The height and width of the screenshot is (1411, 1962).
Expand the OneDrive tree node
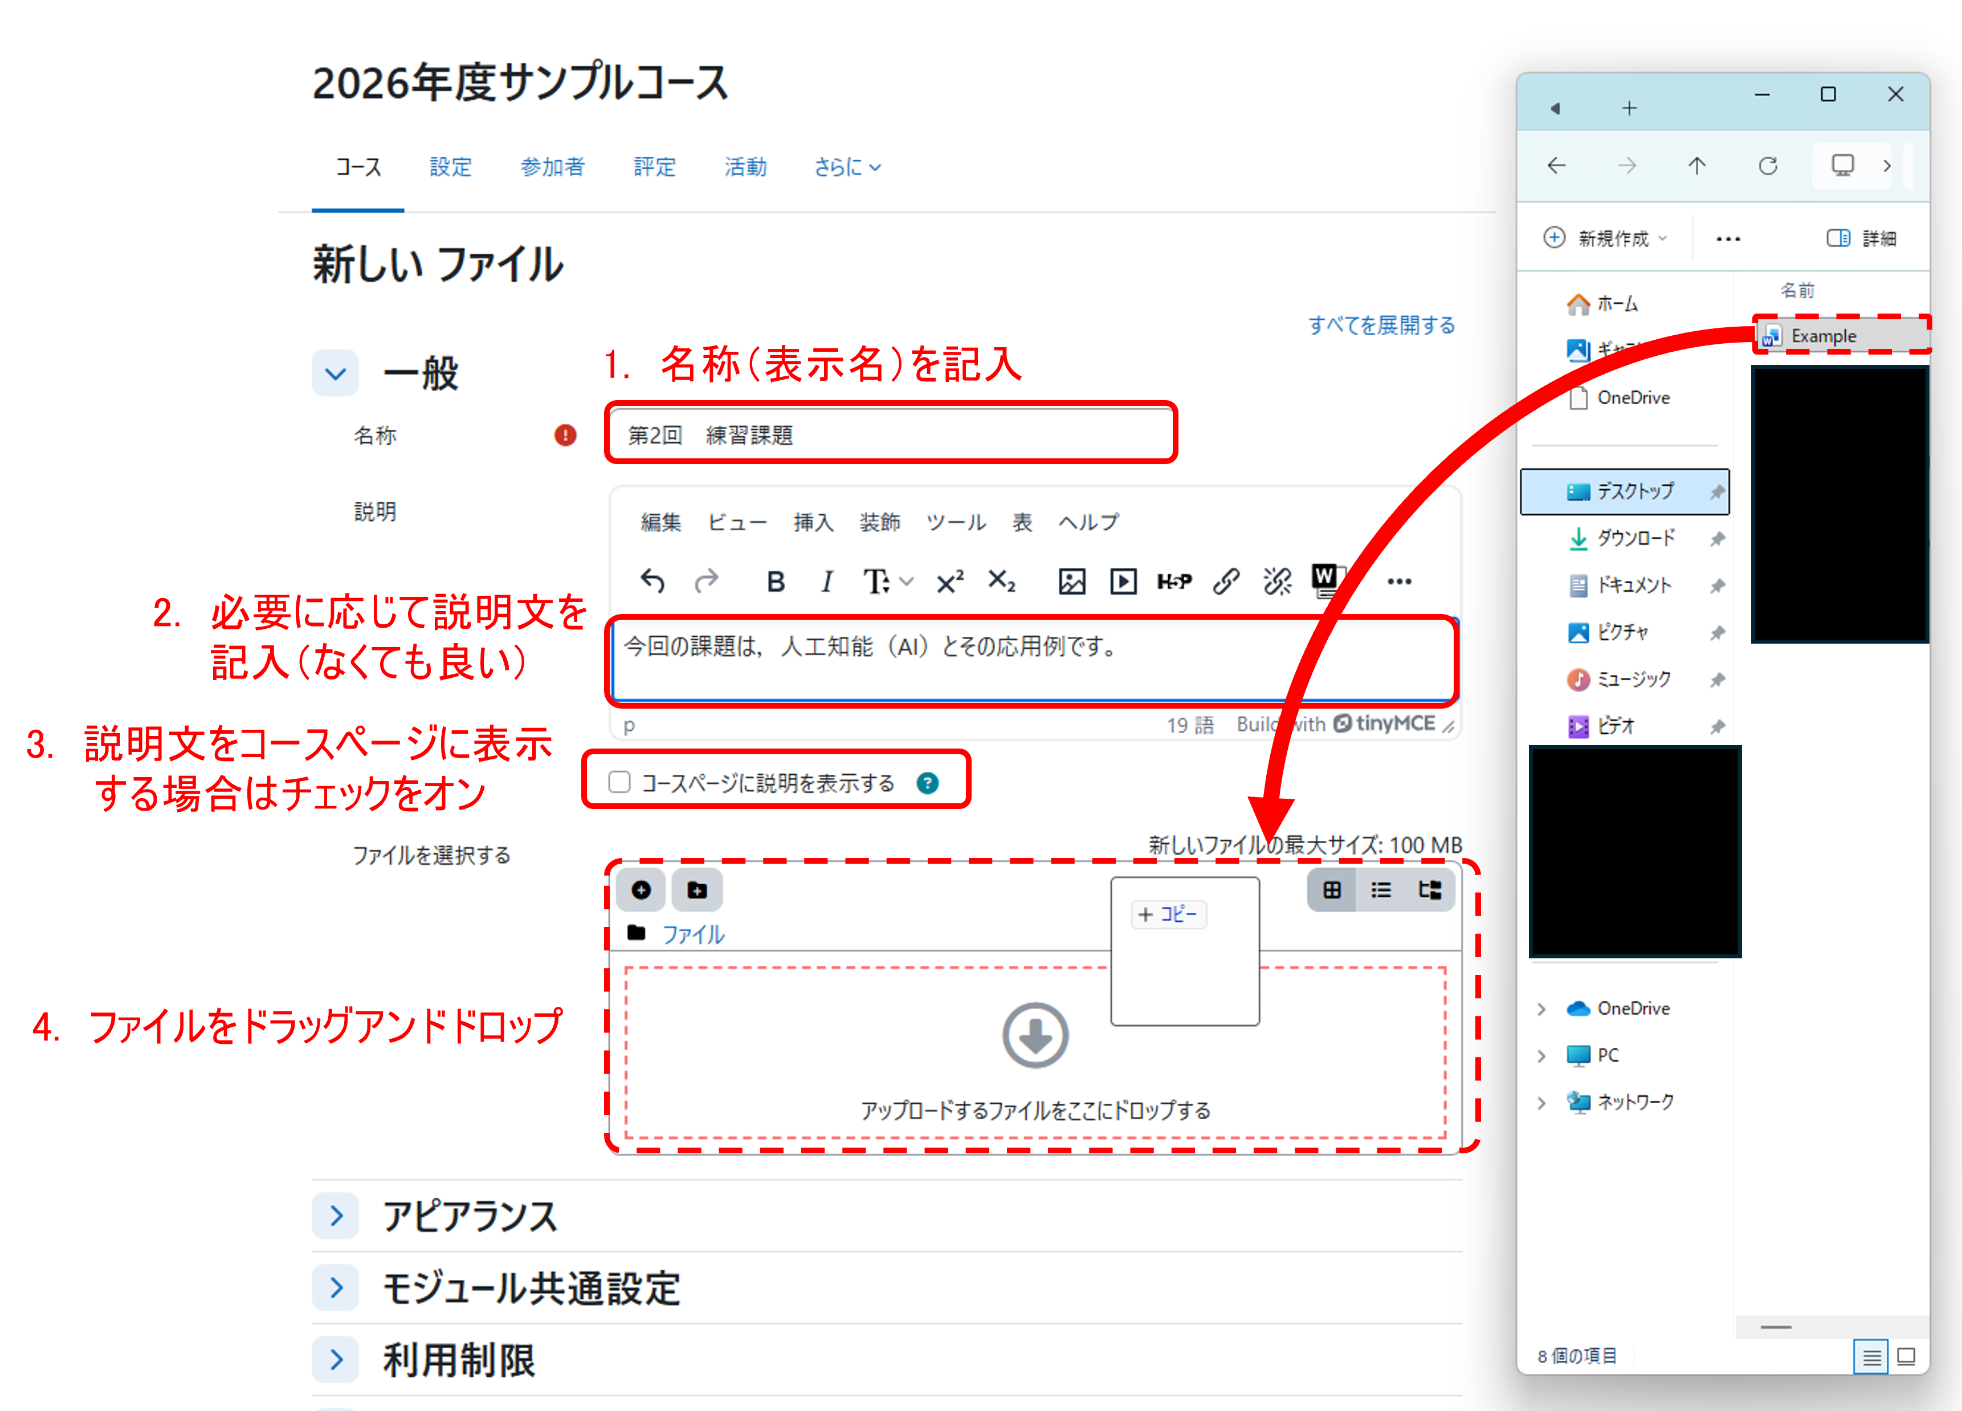coord(1541,1009)
